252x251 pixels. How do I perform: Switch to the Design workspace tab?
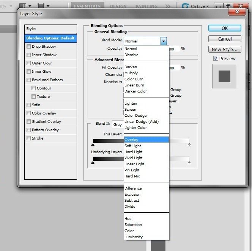(118, 6)
